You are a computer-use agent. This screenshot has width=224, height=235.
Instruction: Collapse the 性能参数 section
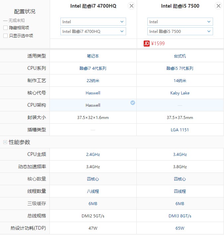5,142
